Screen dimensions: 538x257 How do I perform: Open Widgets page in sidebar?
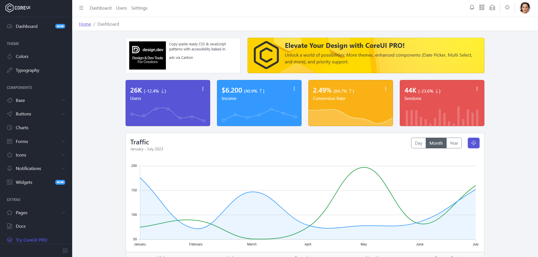pyautogui.click(x=36, y=182)
